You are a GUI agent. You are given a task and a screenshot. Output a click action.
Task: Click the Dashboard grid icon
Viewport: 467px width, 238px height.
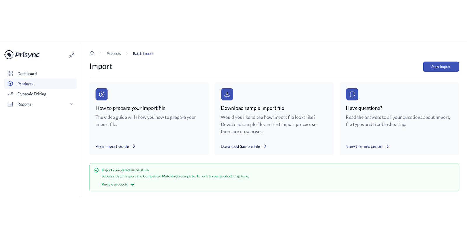pyautogui.click(x=10, y=73)
